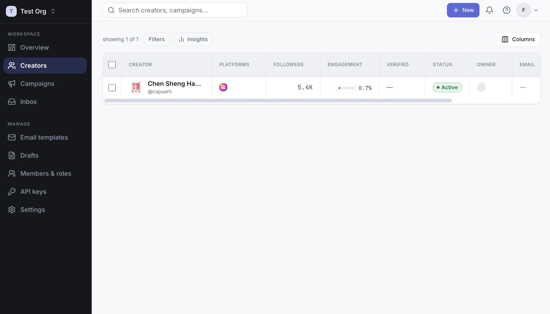Image resolution: width=550 pixels, height=314 pixels.
Task: Open API keys page
Action: click(x=45, y=192)
